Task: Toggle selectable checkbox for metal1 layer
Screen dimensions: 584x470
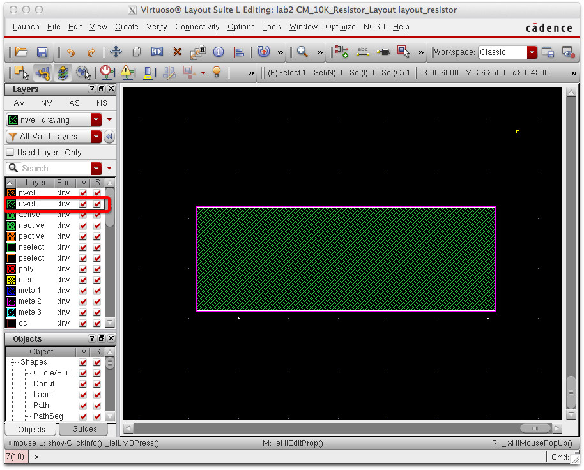Action: click(97, 291)
